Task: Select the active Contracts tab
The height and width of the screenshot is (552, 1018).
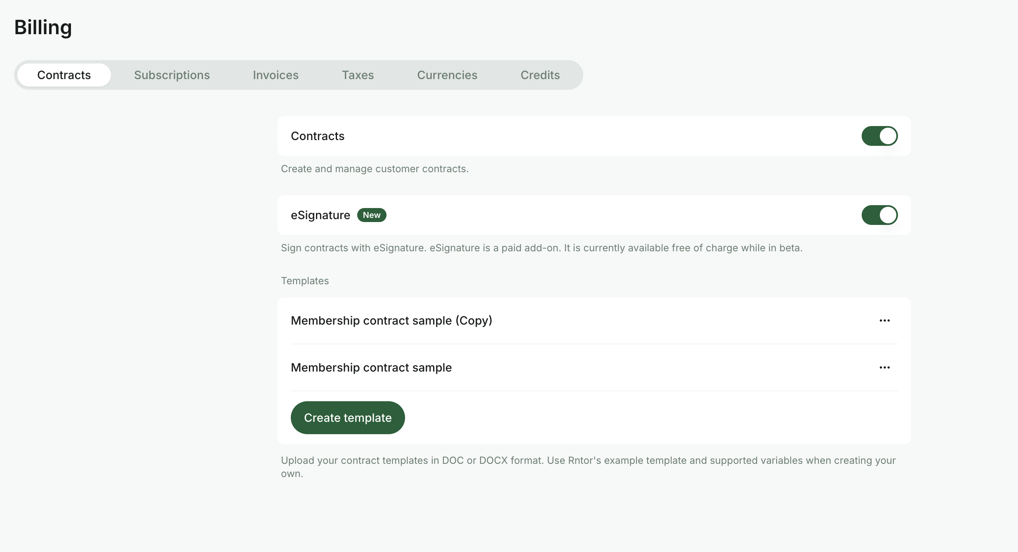Action: [64, 75]
